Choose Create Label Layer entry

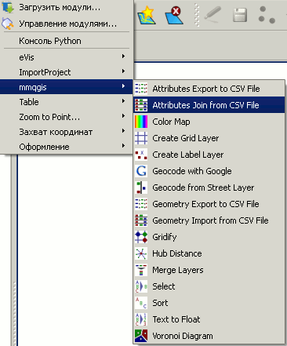(209, 155)
